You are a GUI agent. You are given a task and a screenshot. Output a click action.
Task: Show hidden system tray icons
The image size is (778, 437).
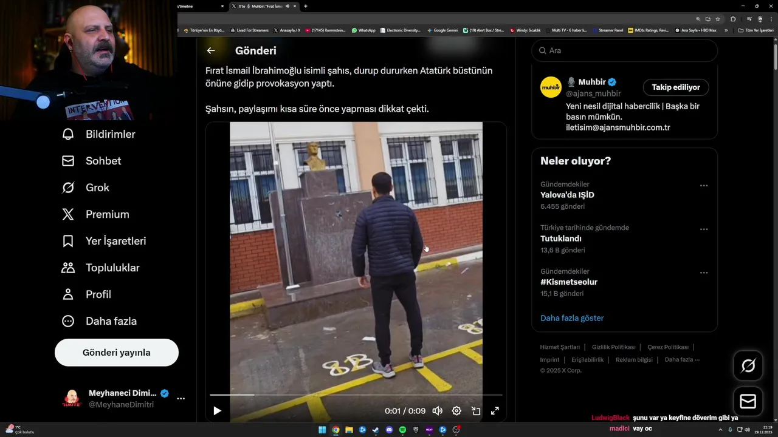click(721, 430)
